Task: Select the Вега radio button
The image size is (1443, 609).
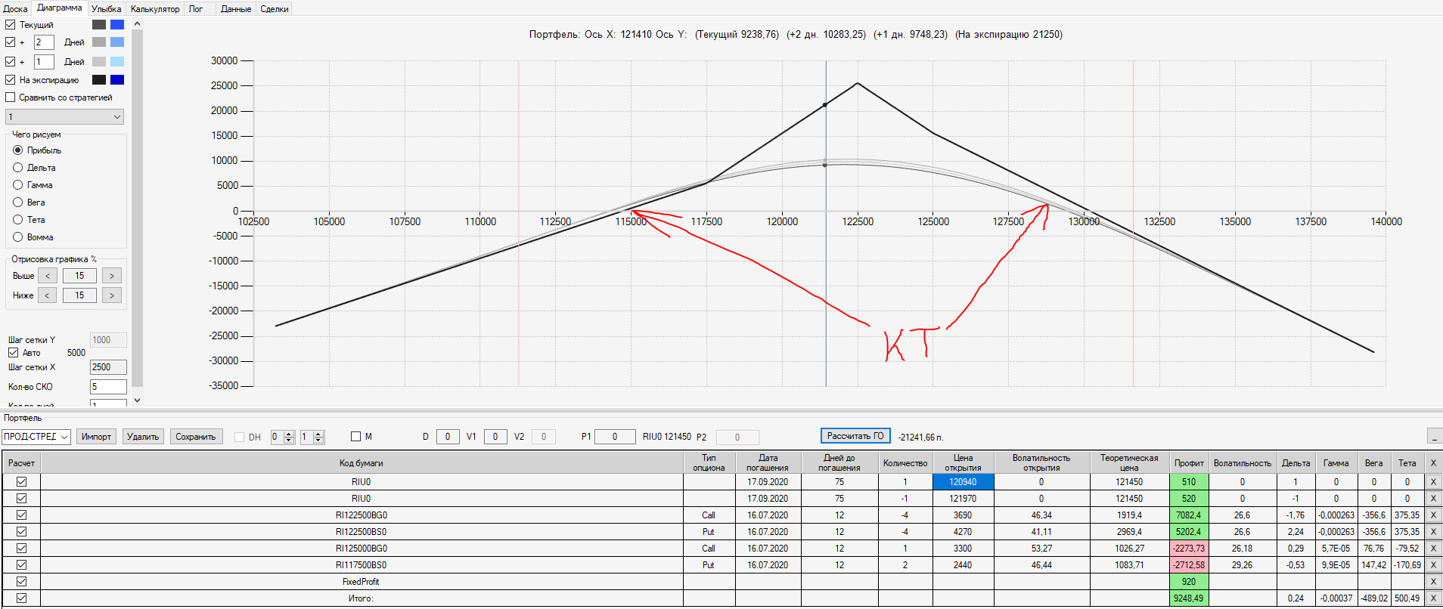Action: [18, 202]
